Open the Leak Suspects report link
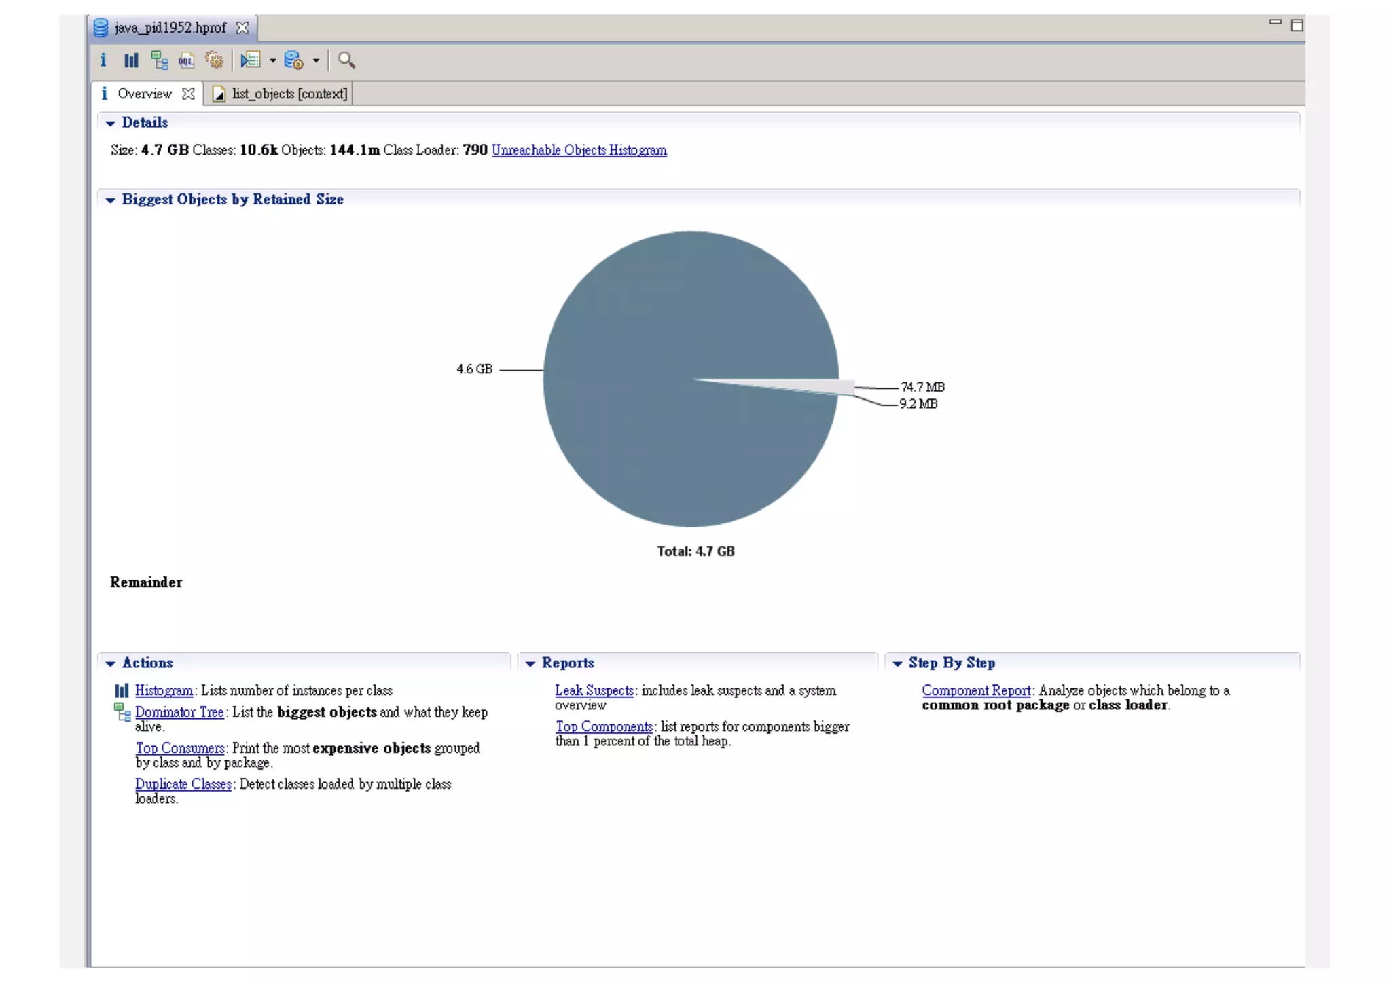This screenshot has width=1391, height=983. pos(594,690)
